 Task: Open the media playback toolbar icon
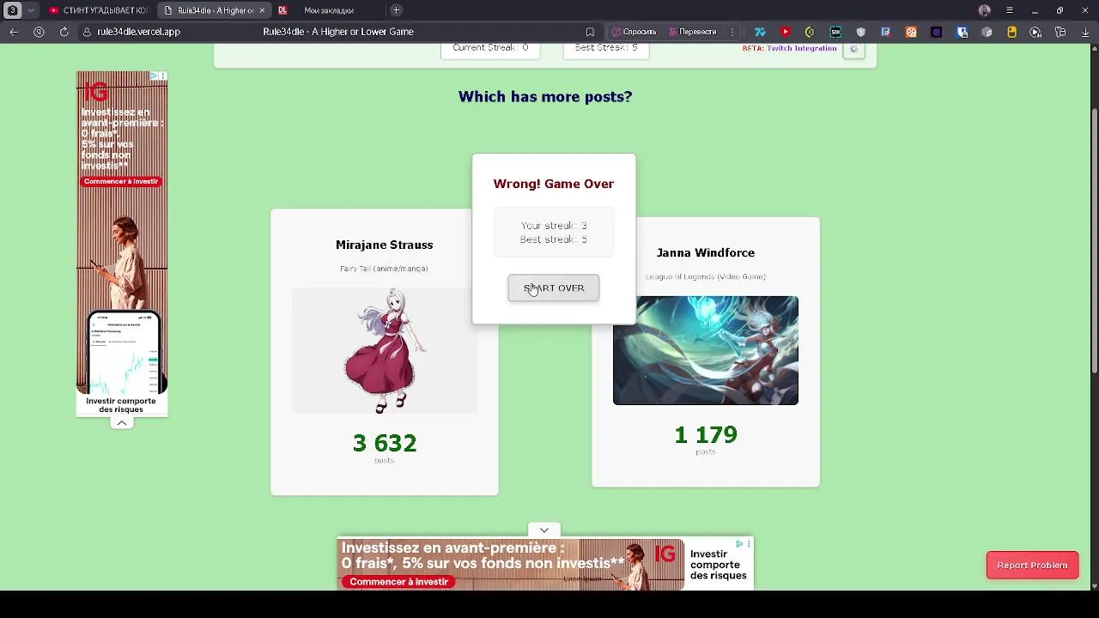coord(1035,32)
